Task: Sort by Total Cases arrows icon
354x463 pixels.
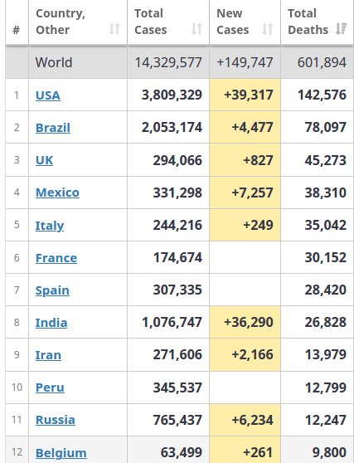Action: coord(196,29)
